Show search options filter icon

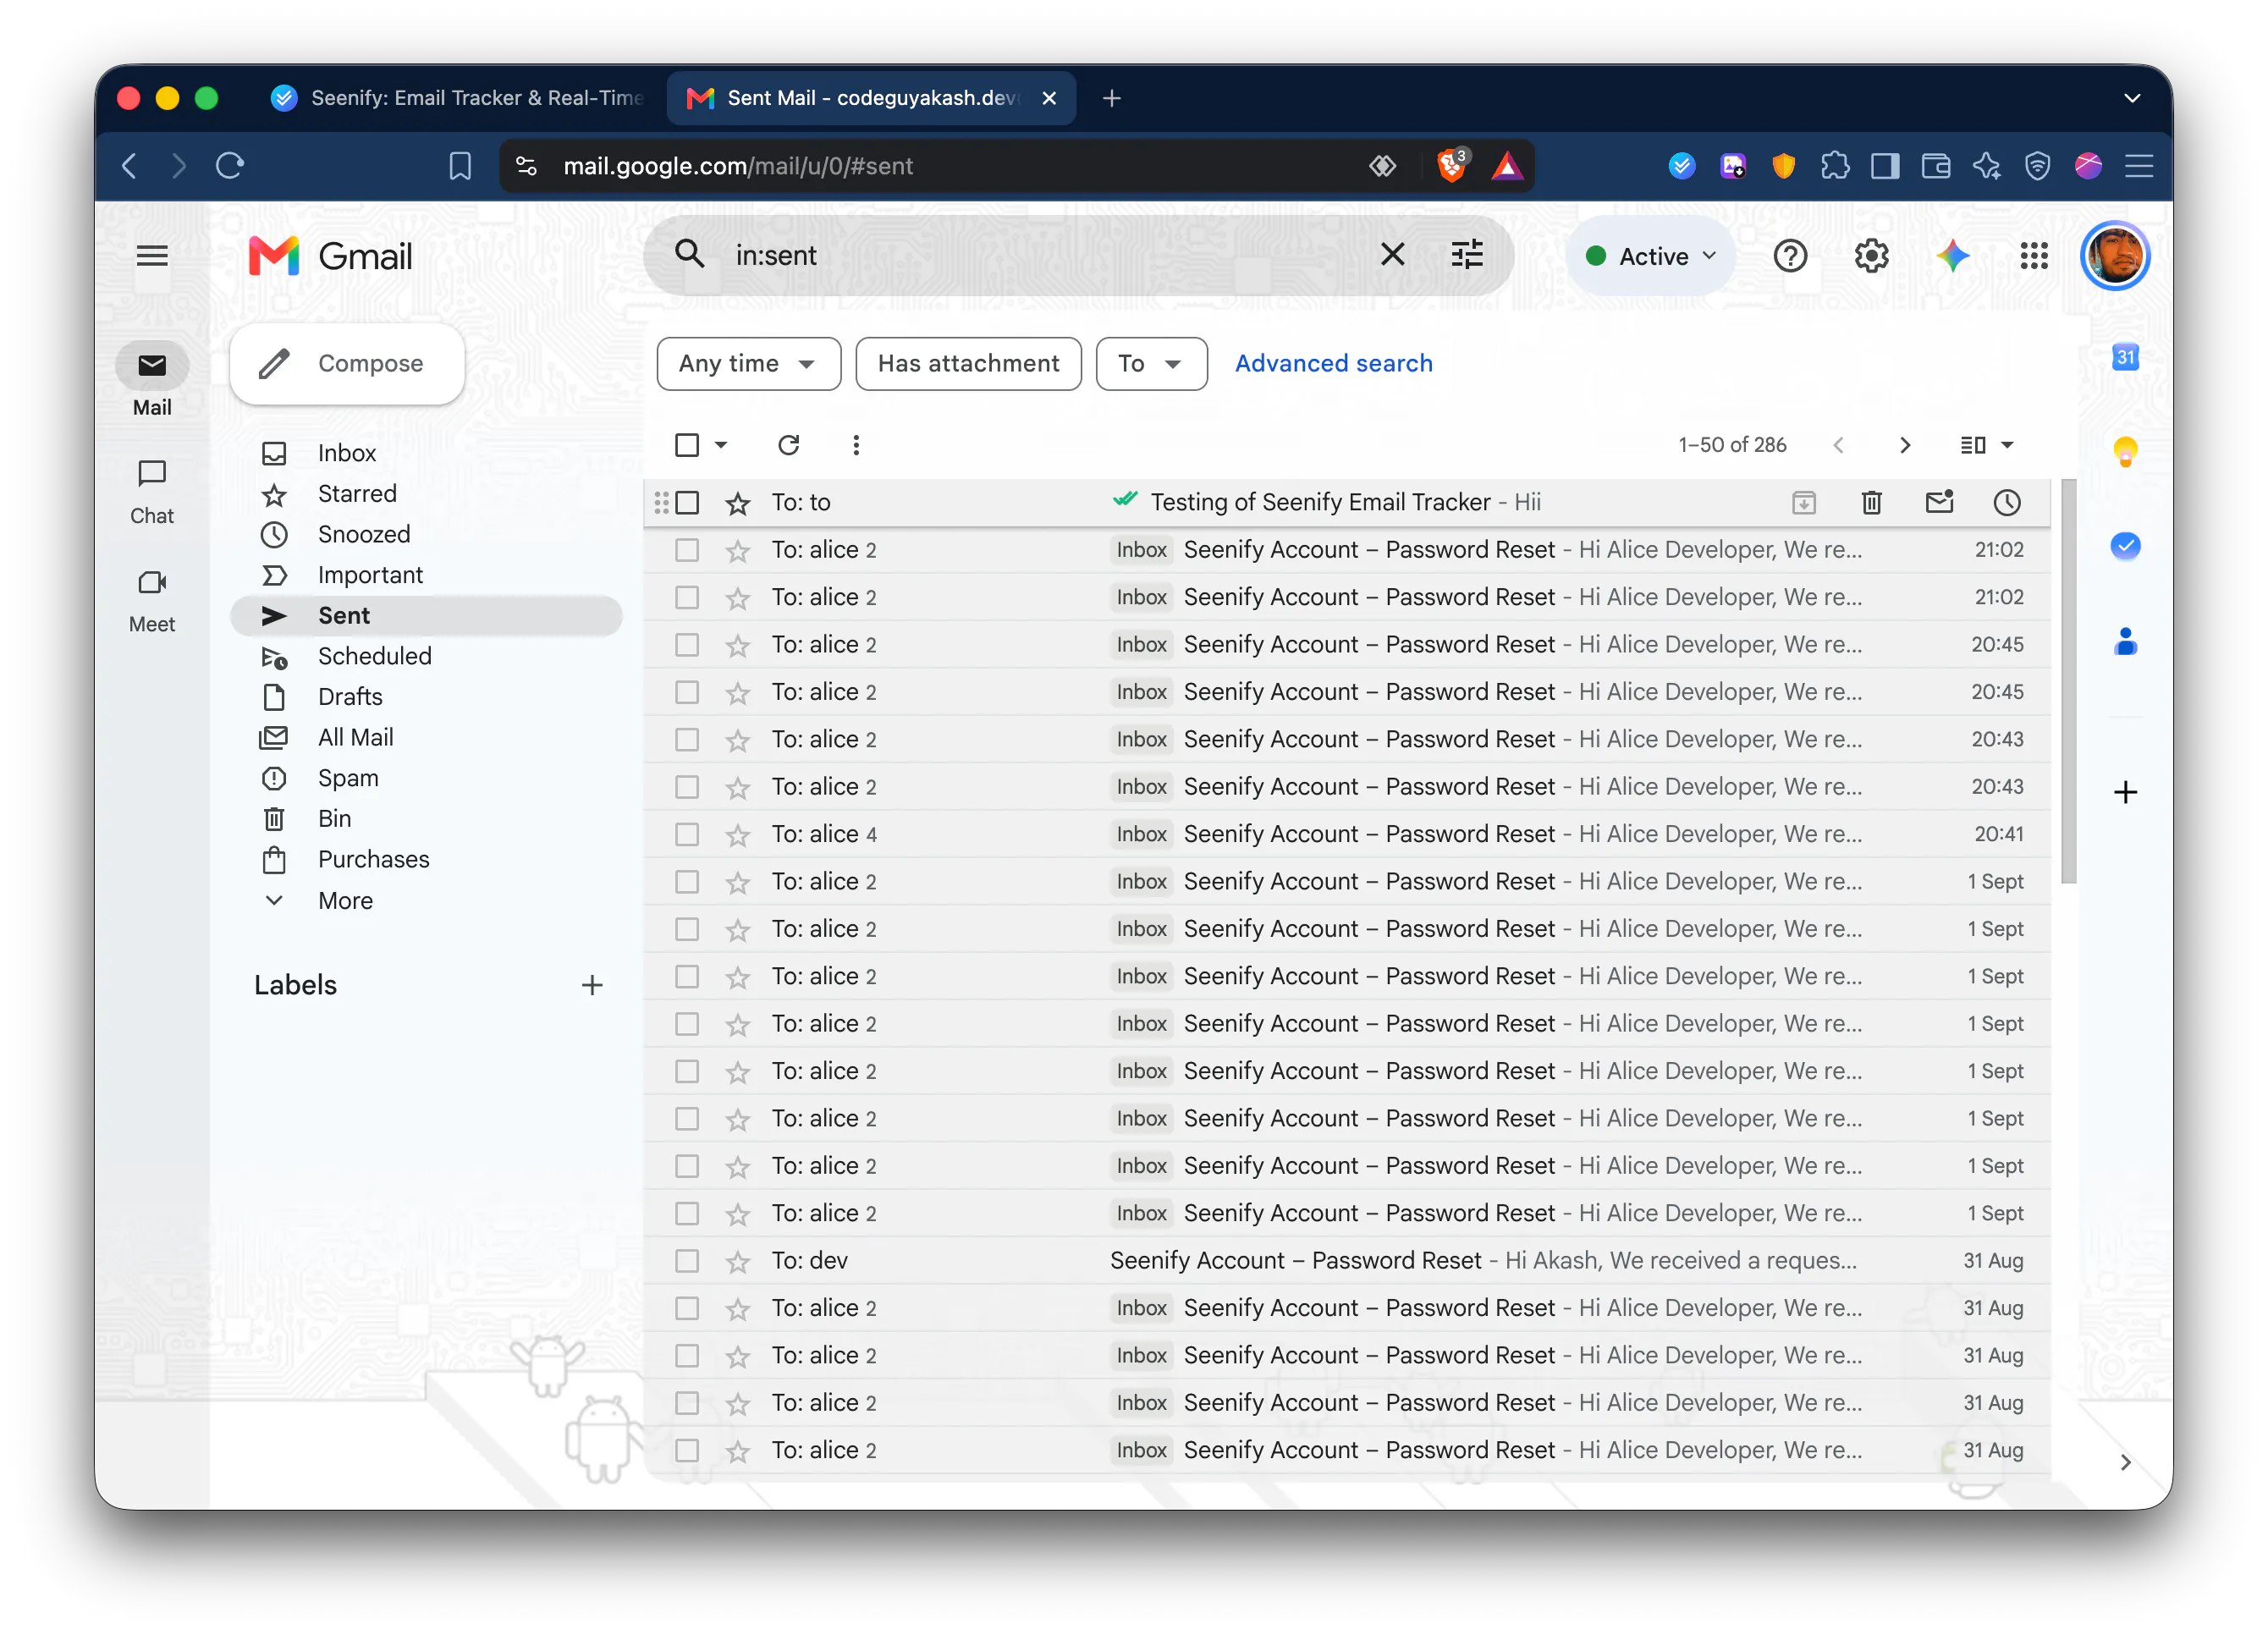(x=1467, y=255)
